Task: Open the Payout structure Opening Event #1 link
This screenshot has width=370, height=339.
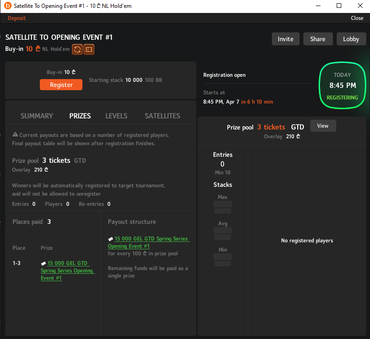Action: click(149, 242)
